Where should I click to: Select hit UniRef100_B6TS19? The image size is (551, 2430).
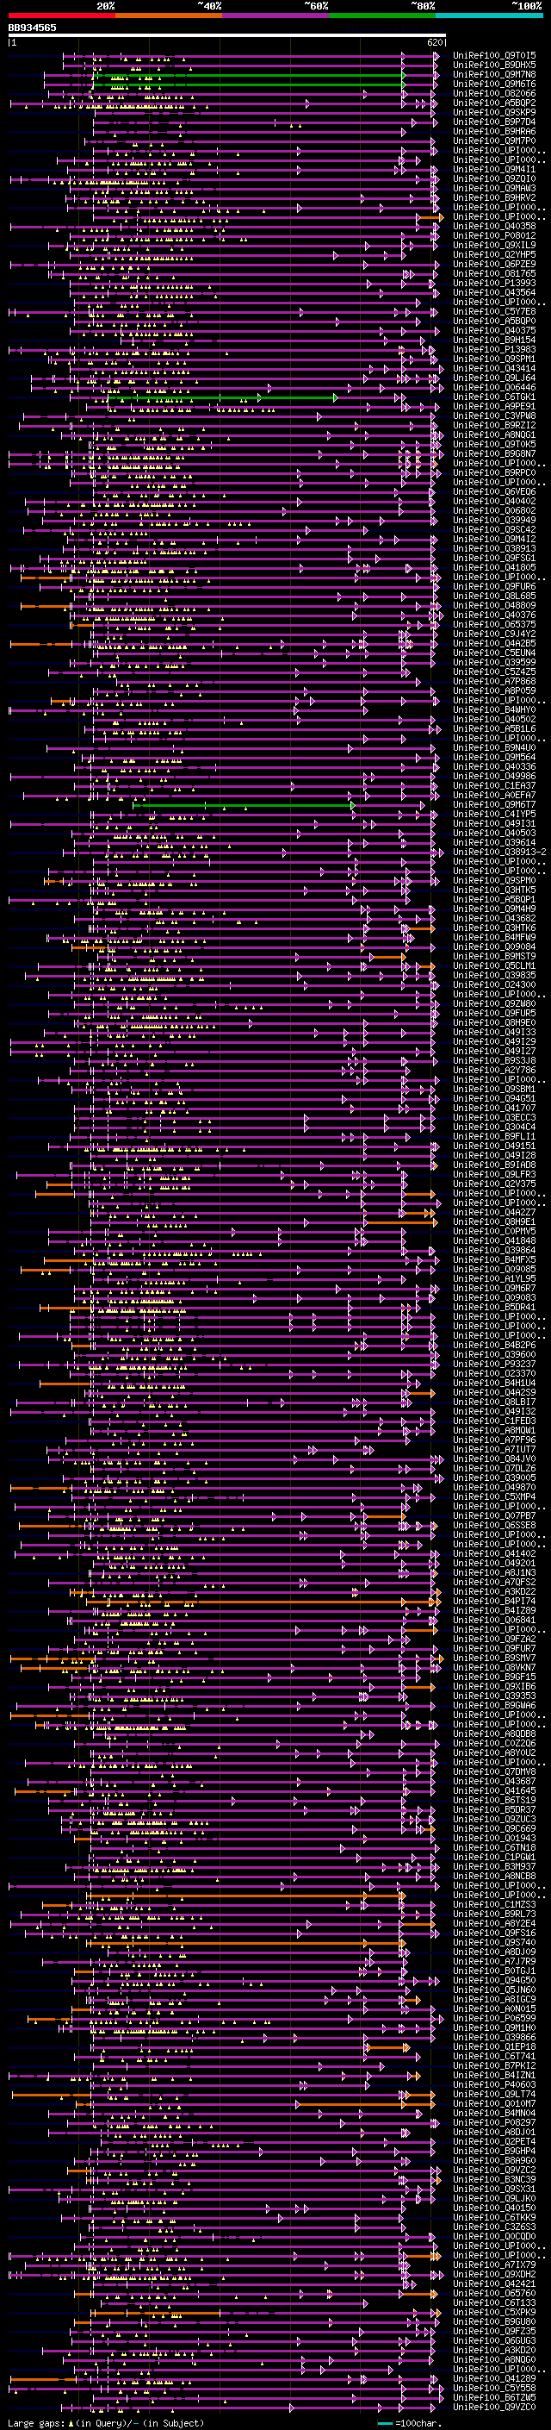coord(494,1800)
